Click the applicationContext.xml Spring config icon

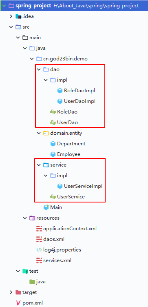(x=39, y=229)
